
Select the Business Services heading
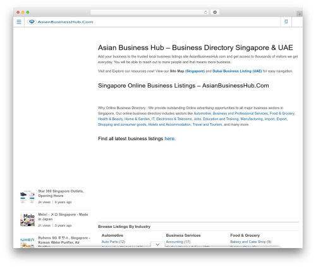tap(183, 235)
